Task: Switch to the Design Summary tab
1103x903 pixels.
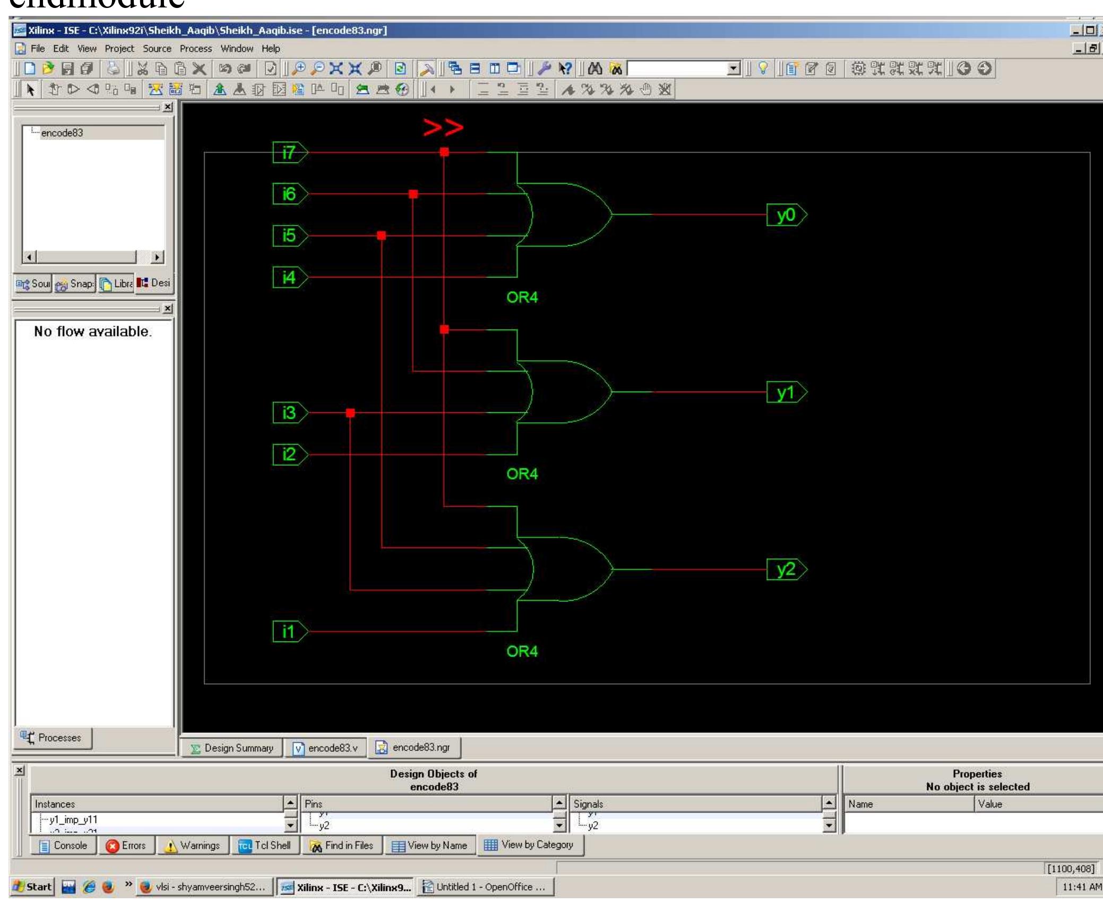Action: (x=232, y=748)
